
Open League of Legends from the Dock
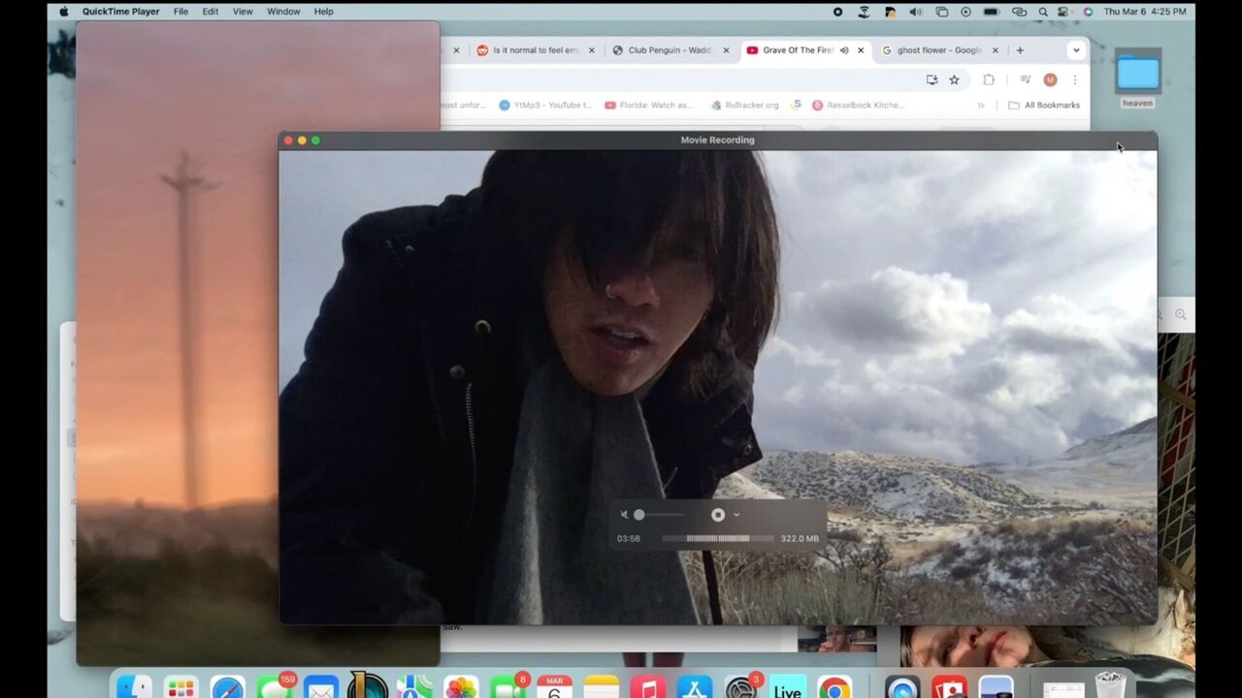tap(368, 686)
